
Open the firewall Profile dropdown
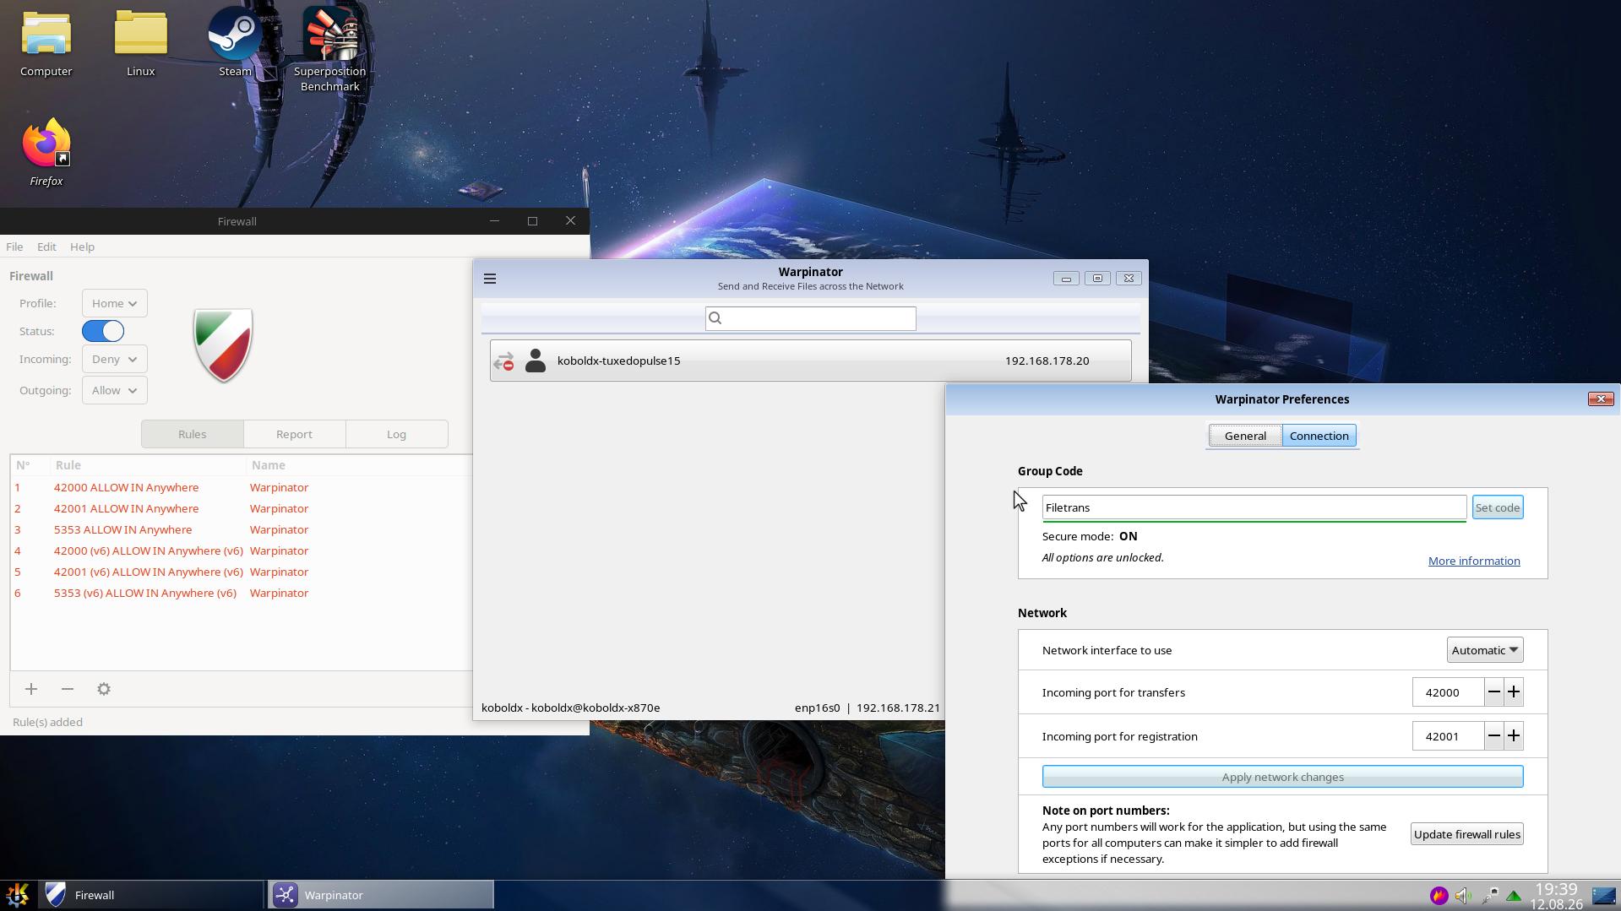click(114, 303)
